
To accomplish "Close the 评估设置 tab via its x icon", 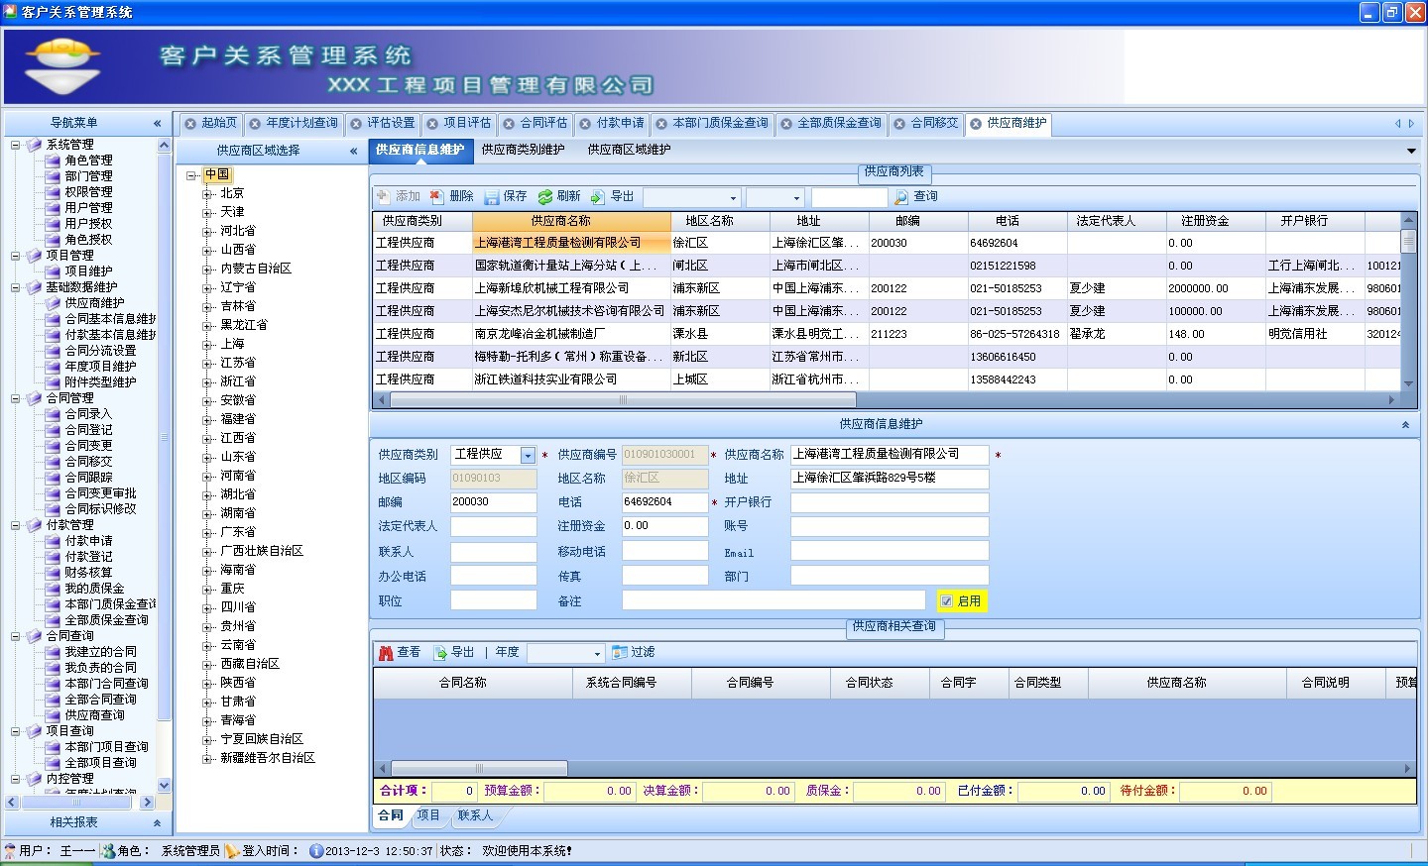I will pyautogui.click(x=356, y=124).
